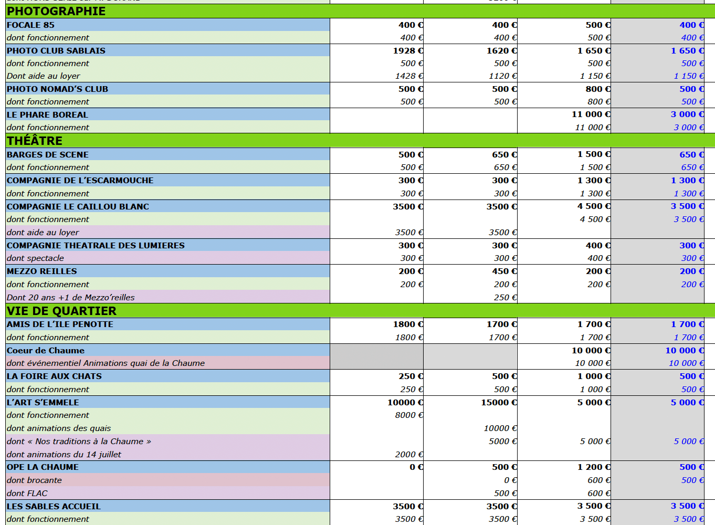Click the blue 5 000 € bold value for L'Art S'emmele
This screenshot has height=525, width=715.
coord(687,402)
